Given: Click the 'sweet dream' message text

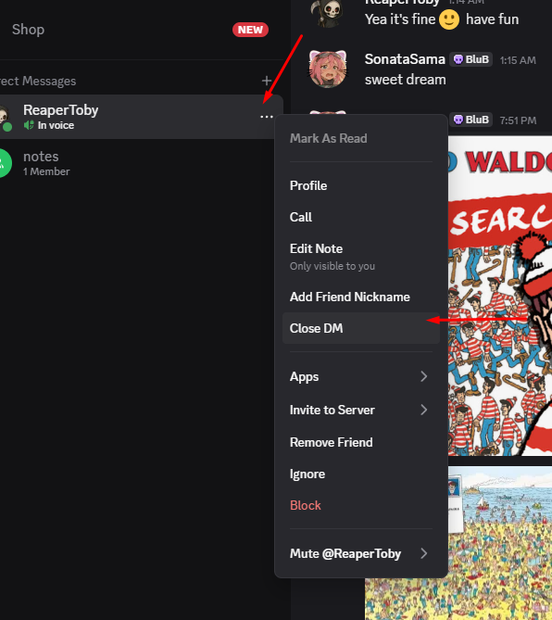Looking at the screenshot, I should tap(405, 80).
